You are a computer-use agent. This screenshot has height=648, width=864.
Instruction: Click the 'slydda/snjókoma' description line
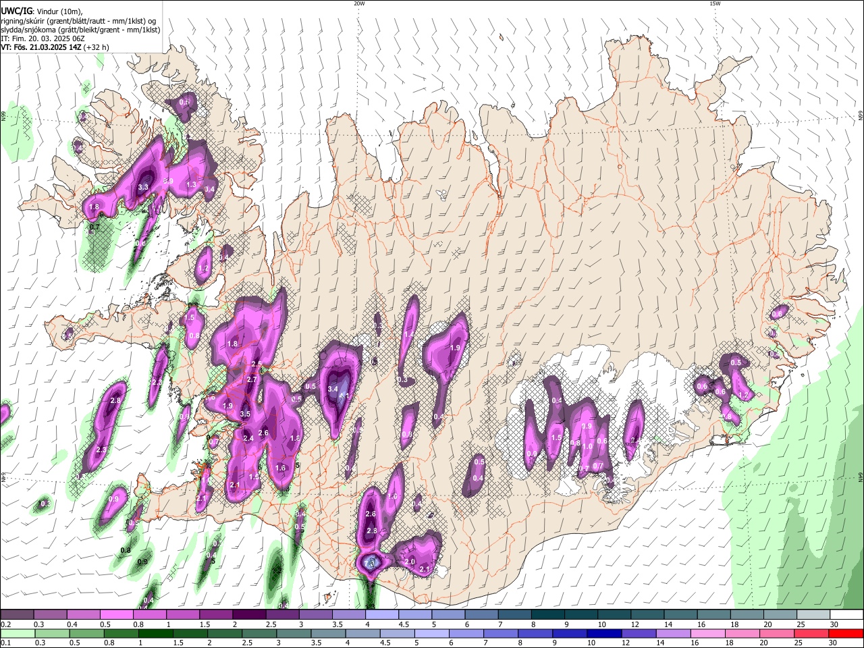coord(80,30)
